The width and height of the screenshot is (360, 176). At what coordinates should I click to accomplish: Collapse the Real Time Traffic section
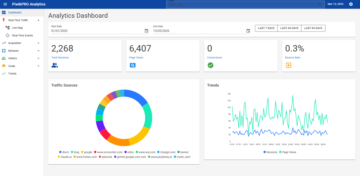click(x=38, y=20)
